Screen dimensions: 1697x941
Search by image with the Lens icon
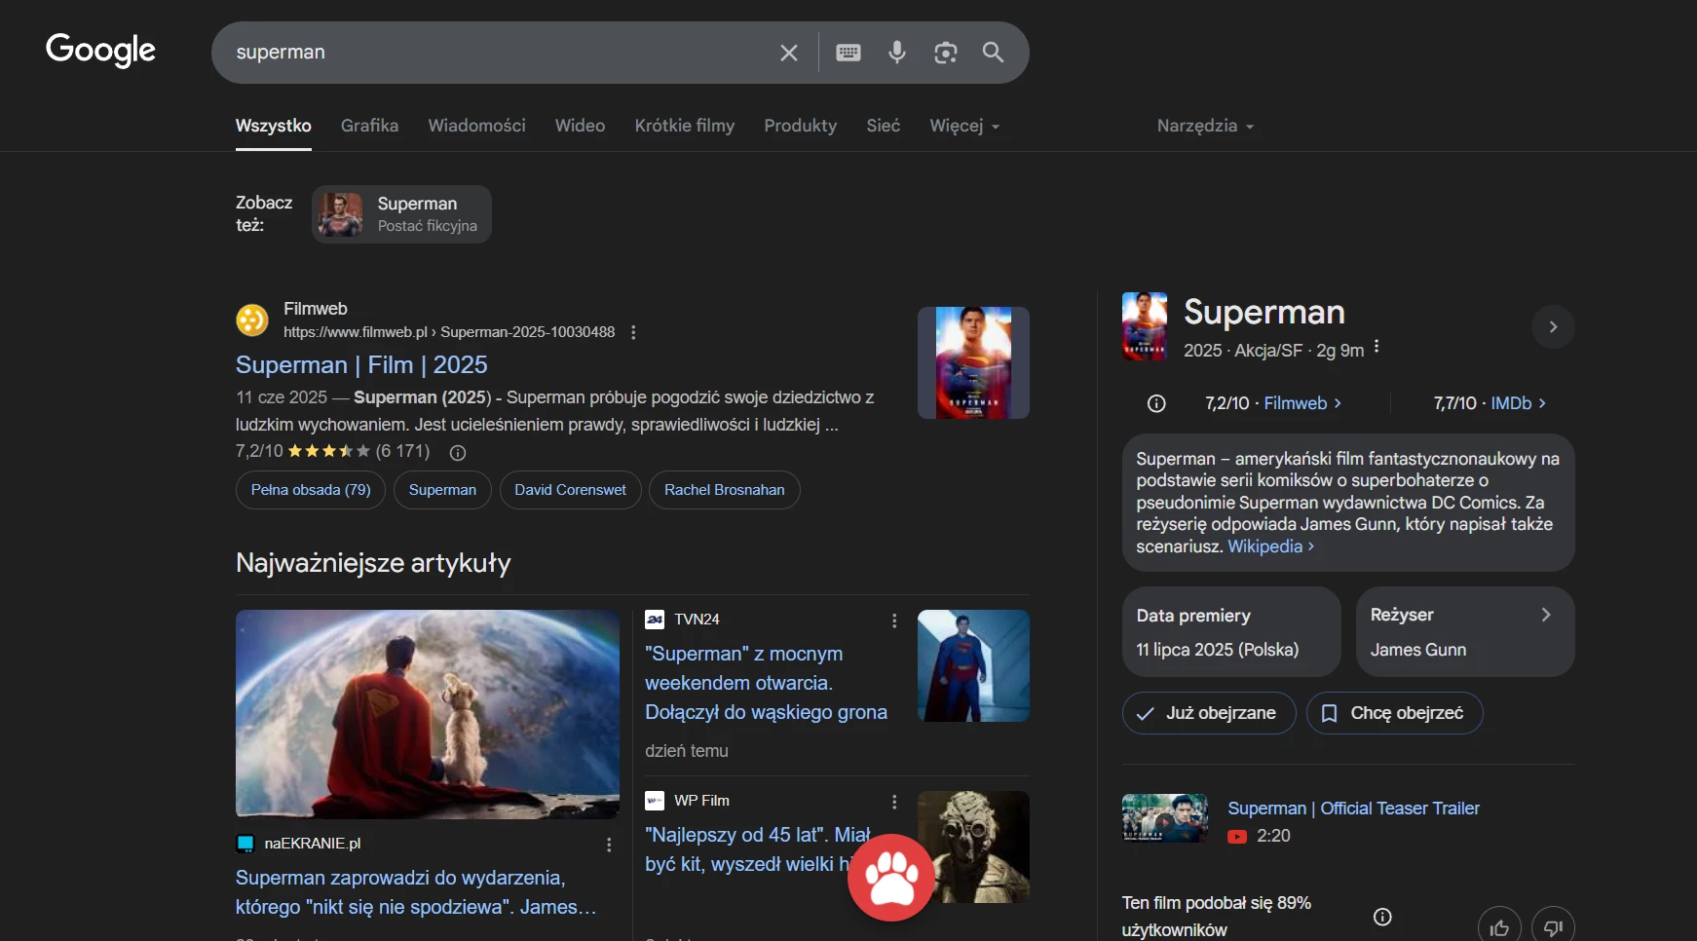pos(945,53)
